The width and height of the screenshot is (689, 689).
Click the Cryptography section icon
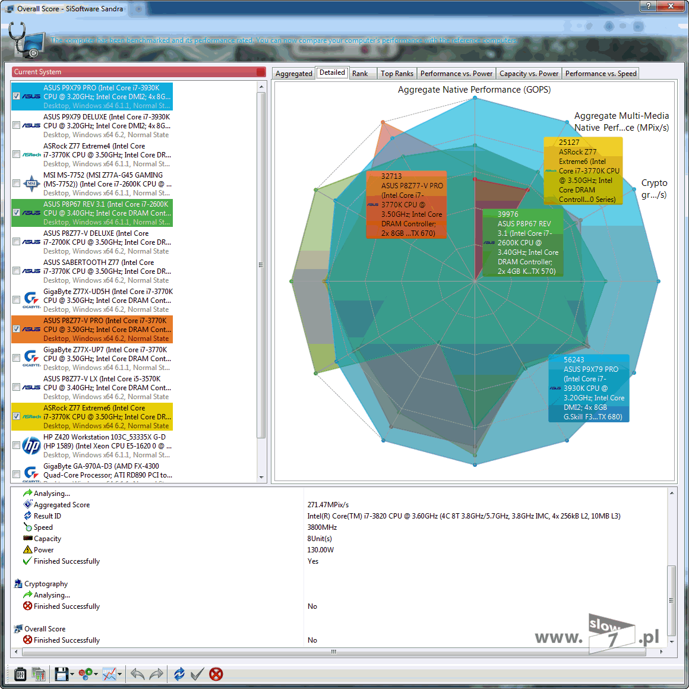pyautogui.click(x=18, y=583)
